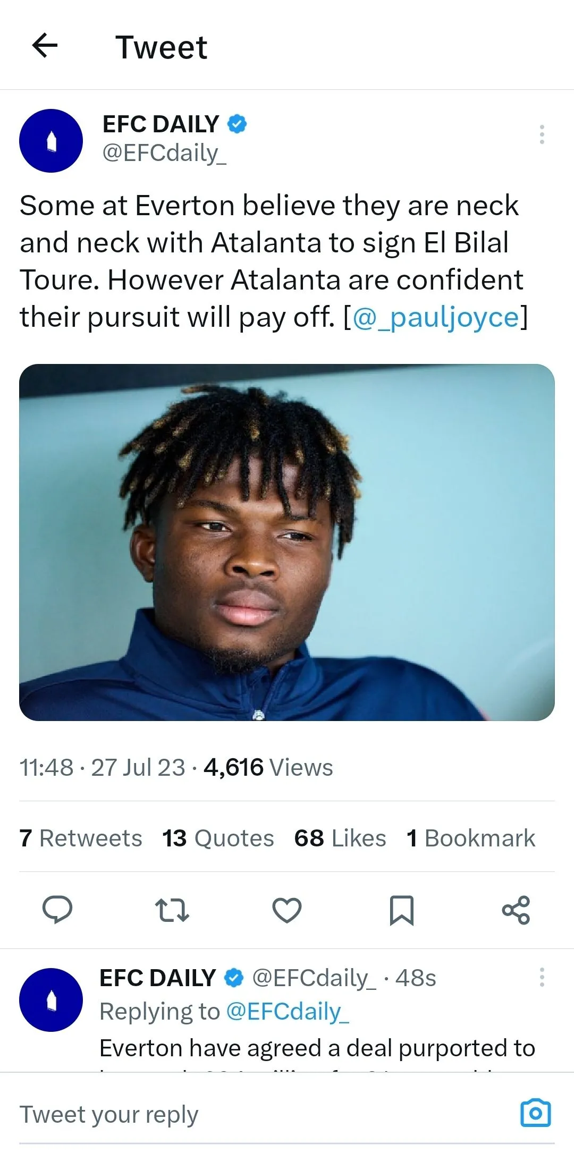View the 7 Retweets list
This screenshot has width=574, height=1153.
tap(81, 838)
